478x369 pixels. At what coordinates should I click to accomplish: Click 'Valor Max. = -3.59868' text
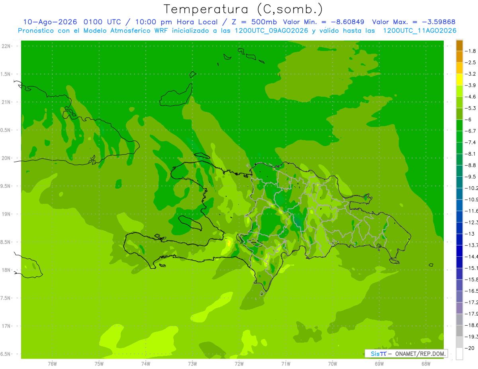pos(413,22)
